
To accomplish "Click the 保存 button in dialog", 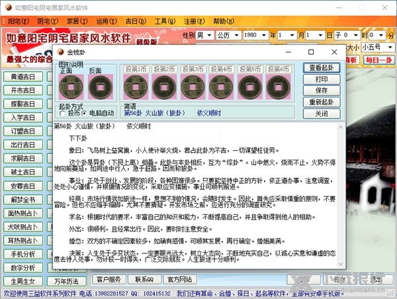I will pos(322,91).
